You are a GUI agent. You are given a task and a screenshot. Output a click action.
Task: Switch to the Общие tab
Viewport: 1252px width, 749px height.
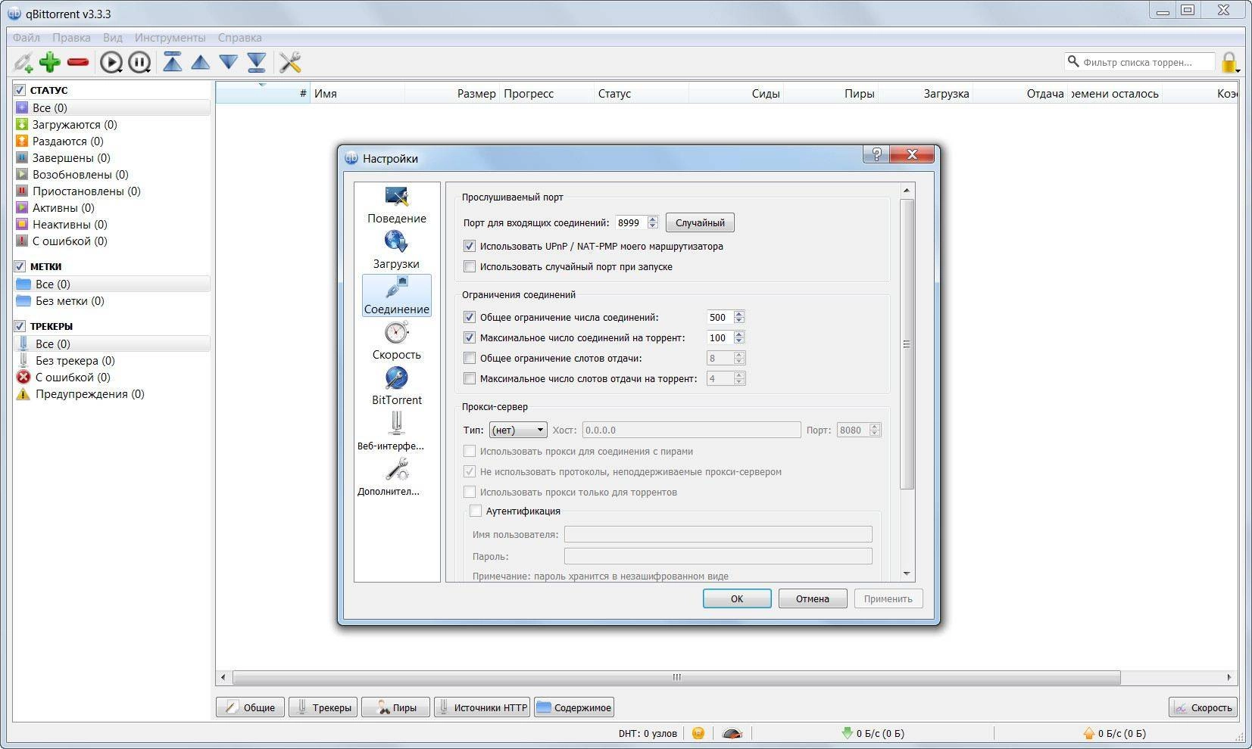click(x=250, y=707)
